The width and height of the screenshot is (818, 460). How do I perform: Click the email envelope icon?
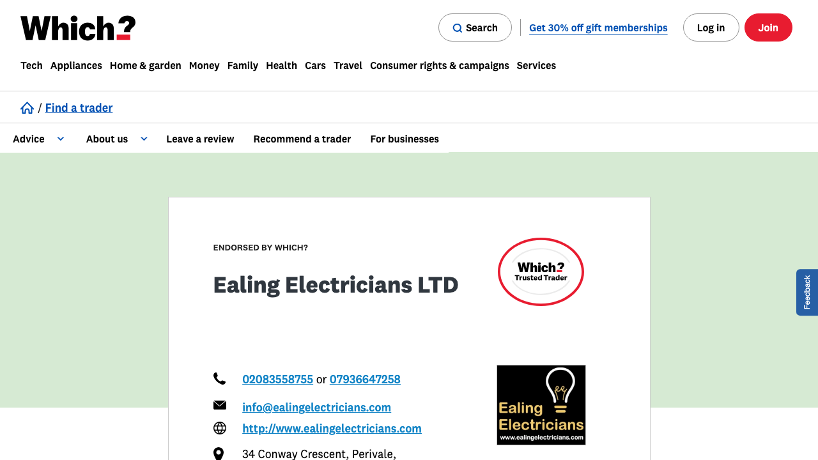point(220,405)
